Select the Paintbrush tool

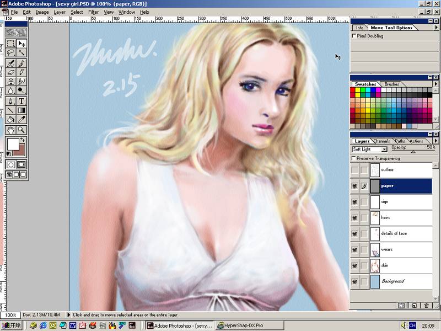coord(21,63)
